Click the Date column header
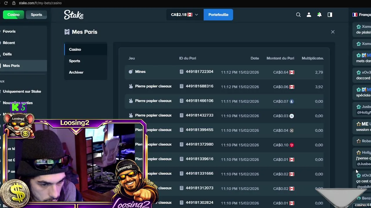 point(255,58)
